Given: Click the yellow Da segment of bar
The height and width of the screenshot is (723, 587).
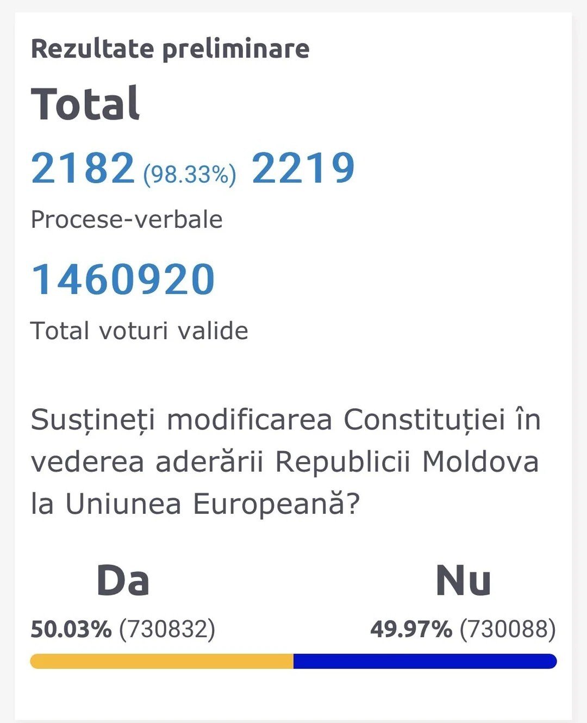Looking at the screenshot, I should point(162,661).
